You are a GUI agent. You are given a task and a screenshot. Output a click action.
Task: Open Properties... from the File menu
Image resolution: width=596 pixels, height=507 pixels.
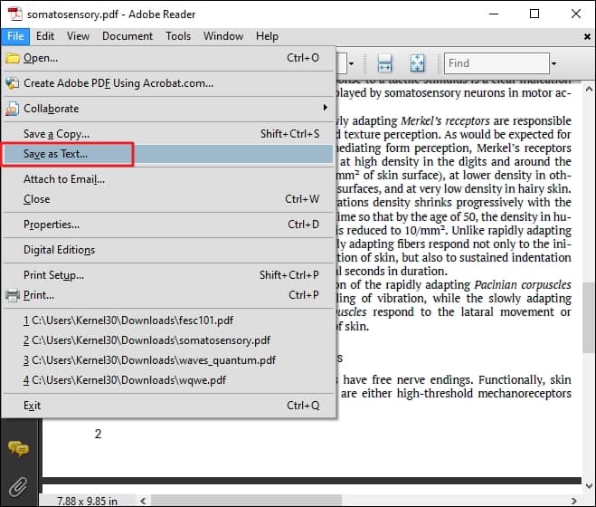click(x=168, y=225)
